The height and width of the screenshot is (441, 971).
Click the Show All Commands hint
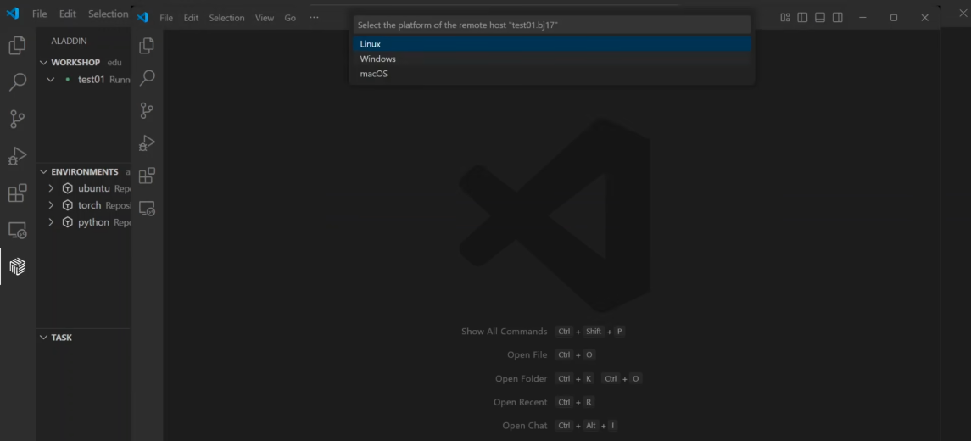coord(504,332)
